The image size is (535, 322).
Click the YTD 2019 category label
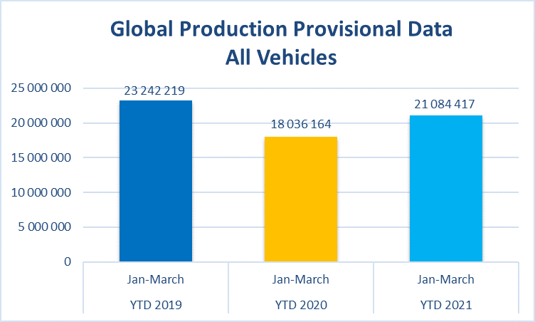pos(156,305)
